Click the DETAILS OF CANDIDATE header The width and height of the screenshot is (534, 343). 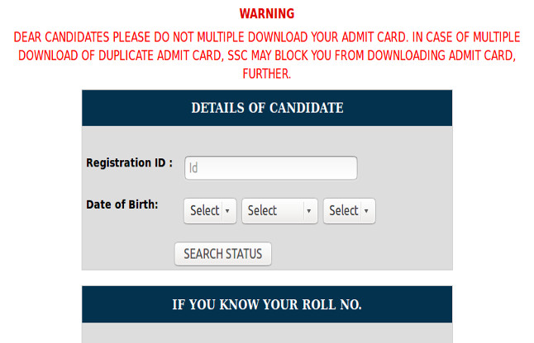click(267, 108)
